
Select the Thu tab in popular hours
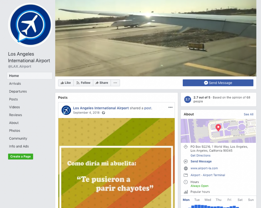(x=218, y=200)
